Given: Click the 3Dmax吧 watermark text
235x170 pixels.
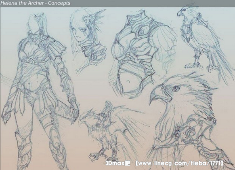Looking at the screenshot, I should [117, 163].
